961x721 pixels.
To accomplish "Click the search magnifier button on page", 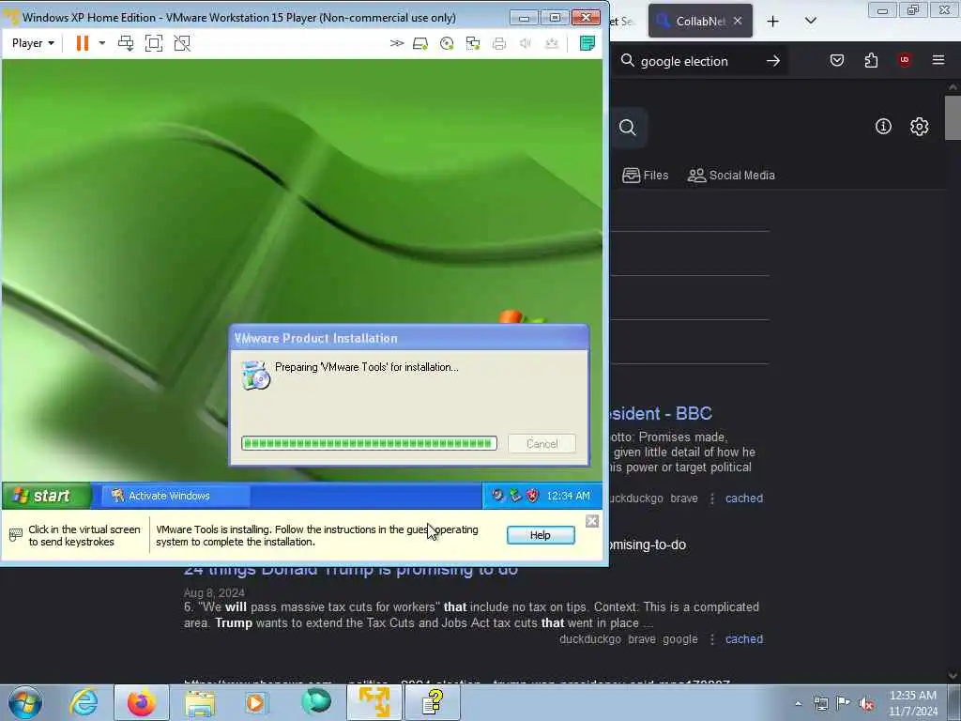I will point(628,127).
